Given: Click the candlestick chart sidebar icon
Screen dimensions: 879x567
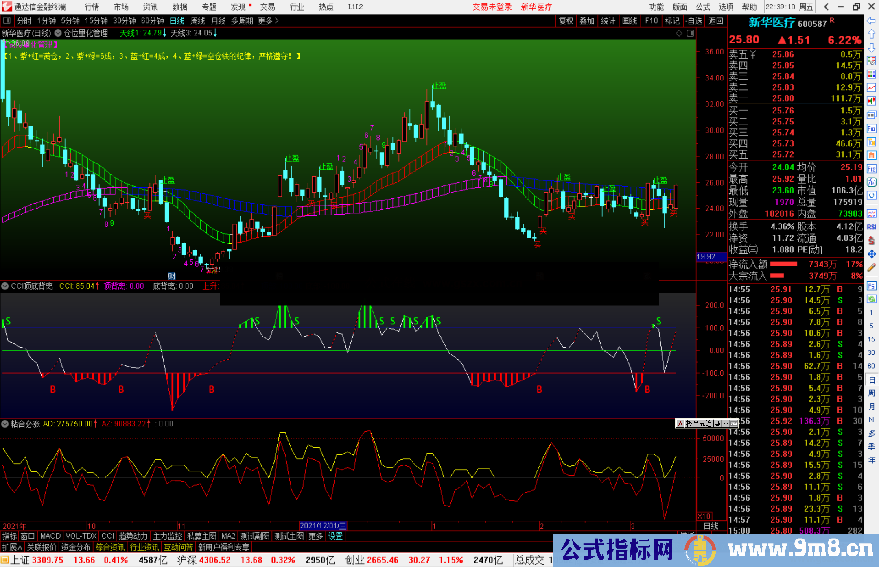Looking at the screenshot, I should [871, 101].
